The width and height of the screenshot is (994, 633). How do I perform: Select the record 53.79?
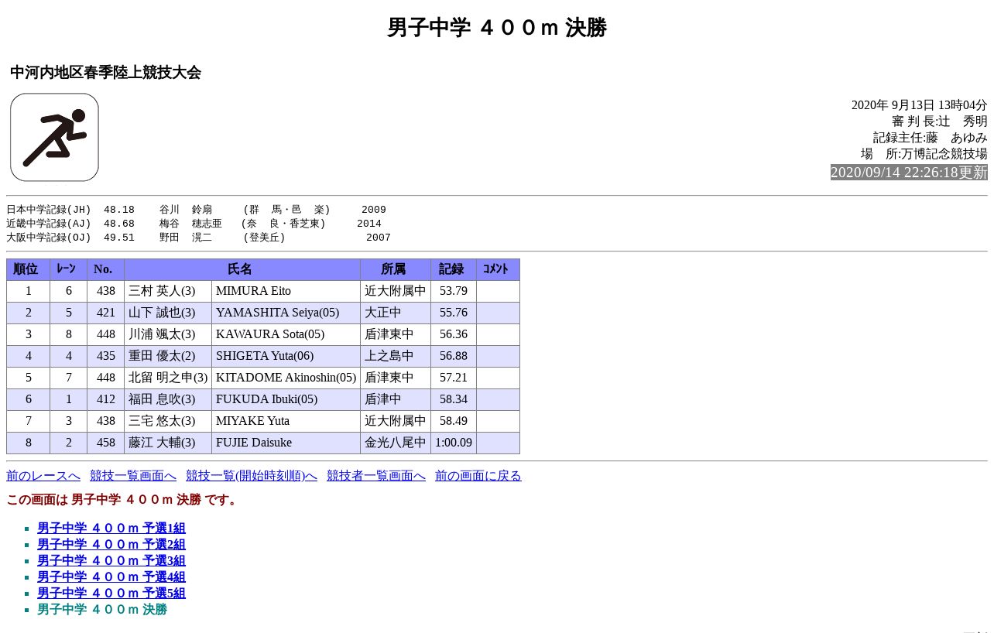pos(454,291)
